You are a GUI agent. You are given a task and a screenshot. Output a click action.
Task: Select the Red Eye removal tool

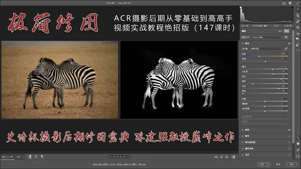(298, 33)
